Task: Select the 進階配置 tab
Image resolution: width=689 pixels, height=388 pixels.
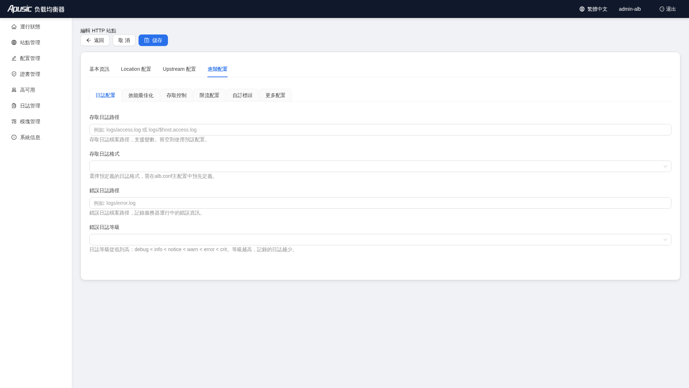Action: 217,69
